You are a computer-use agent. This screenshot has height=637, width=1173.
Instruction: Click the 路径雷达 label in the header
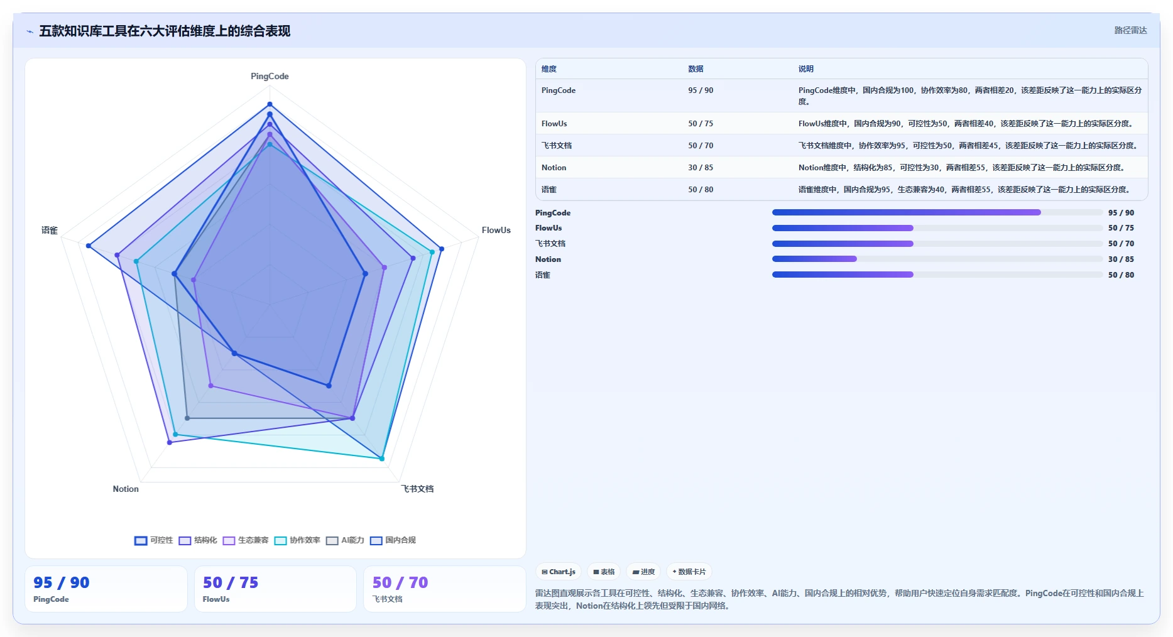(x=1130, y=30)
